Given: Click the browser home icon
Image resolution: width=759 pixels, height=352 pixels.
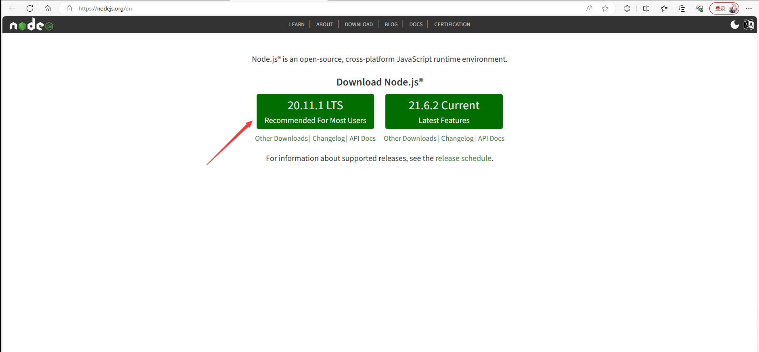Looking at the screenshot, I should [x=48, y=8].
